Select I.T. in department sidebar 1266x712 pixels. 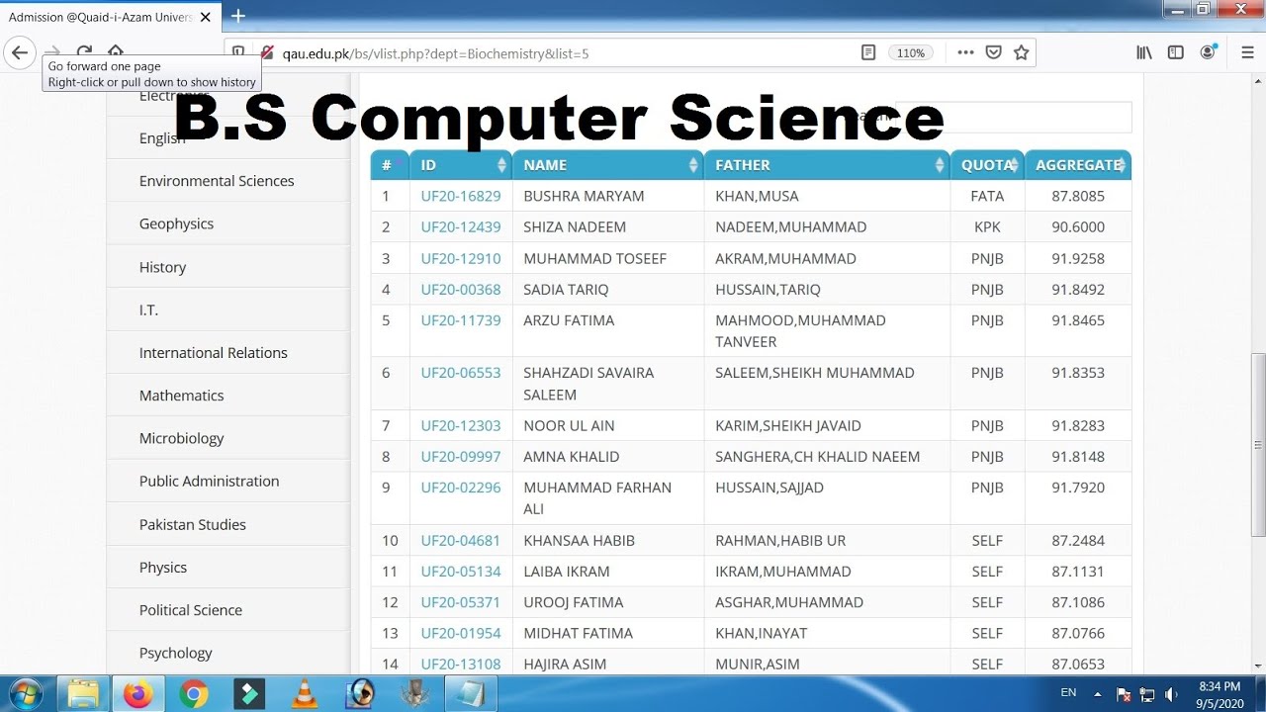148,310
